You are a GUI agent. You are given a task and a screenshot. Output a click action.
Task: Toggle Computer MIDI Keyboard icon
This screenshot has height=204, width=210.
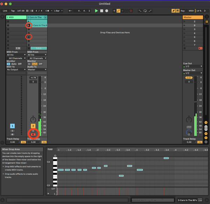[177, 11]
